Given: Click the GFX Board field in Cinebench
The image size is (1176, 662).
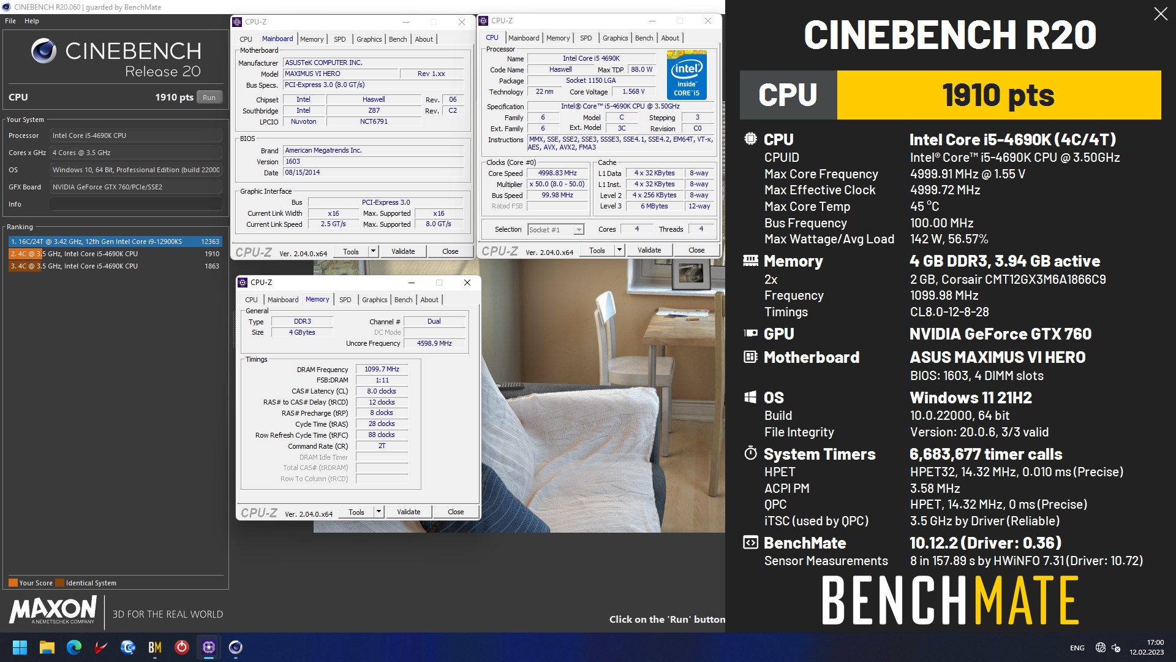Looking at the screenshot, I should [x=136, y=187].
